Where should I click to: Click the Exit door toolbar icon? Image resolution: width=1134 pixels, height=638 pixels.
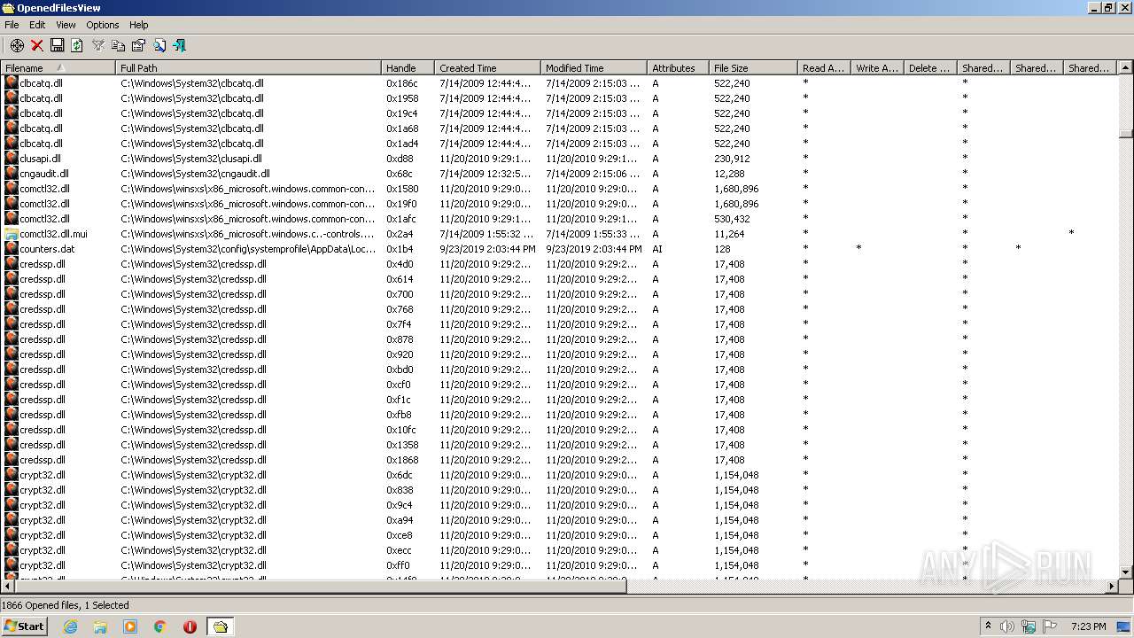[180, 45]
